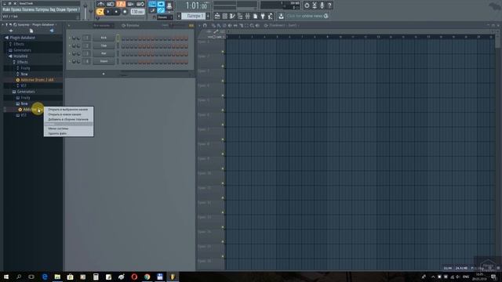The width and height of the screenshot is (502, 282).
Task: Click the transport Play button
Action: coord(108,12)
